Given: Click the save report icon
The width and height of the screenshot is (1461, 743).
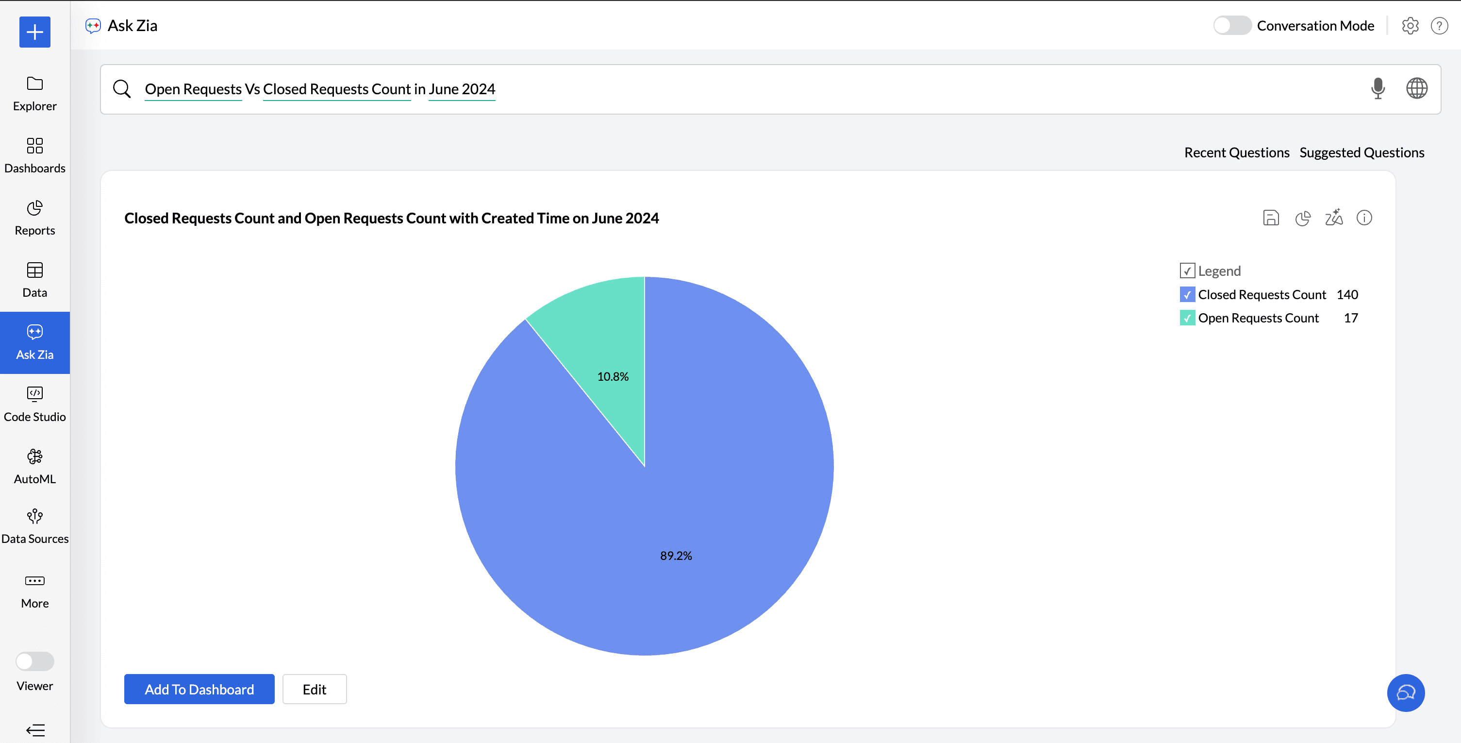Looking at the screenshot, I should click(x=1270, y=218).
